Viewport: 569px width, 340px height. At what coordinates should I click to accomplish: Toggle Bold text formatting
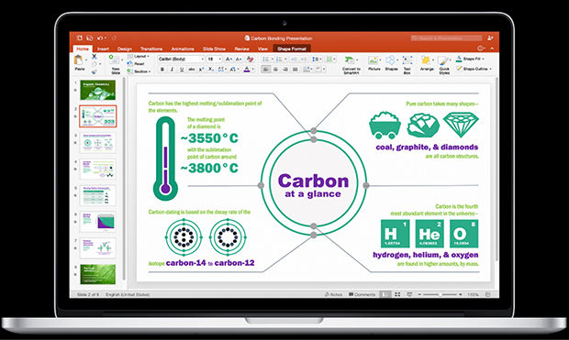162,70
